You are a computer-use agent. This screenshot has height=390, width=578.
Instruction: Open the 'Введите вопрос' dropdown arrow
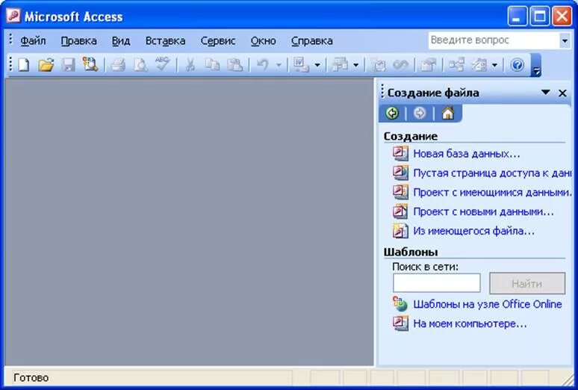pyautogui.click(x=565, y=40)
